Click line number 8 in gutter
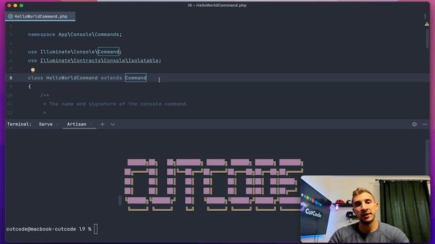435x244 pixels. (x=11, y=78)
